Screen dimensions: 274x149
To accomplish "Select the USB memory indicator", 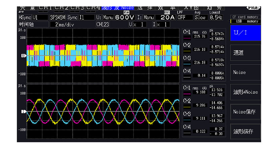I will click(246, 21).
